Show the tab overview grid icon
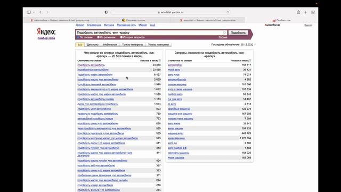The image size is (341, 192). click(313, 12)
